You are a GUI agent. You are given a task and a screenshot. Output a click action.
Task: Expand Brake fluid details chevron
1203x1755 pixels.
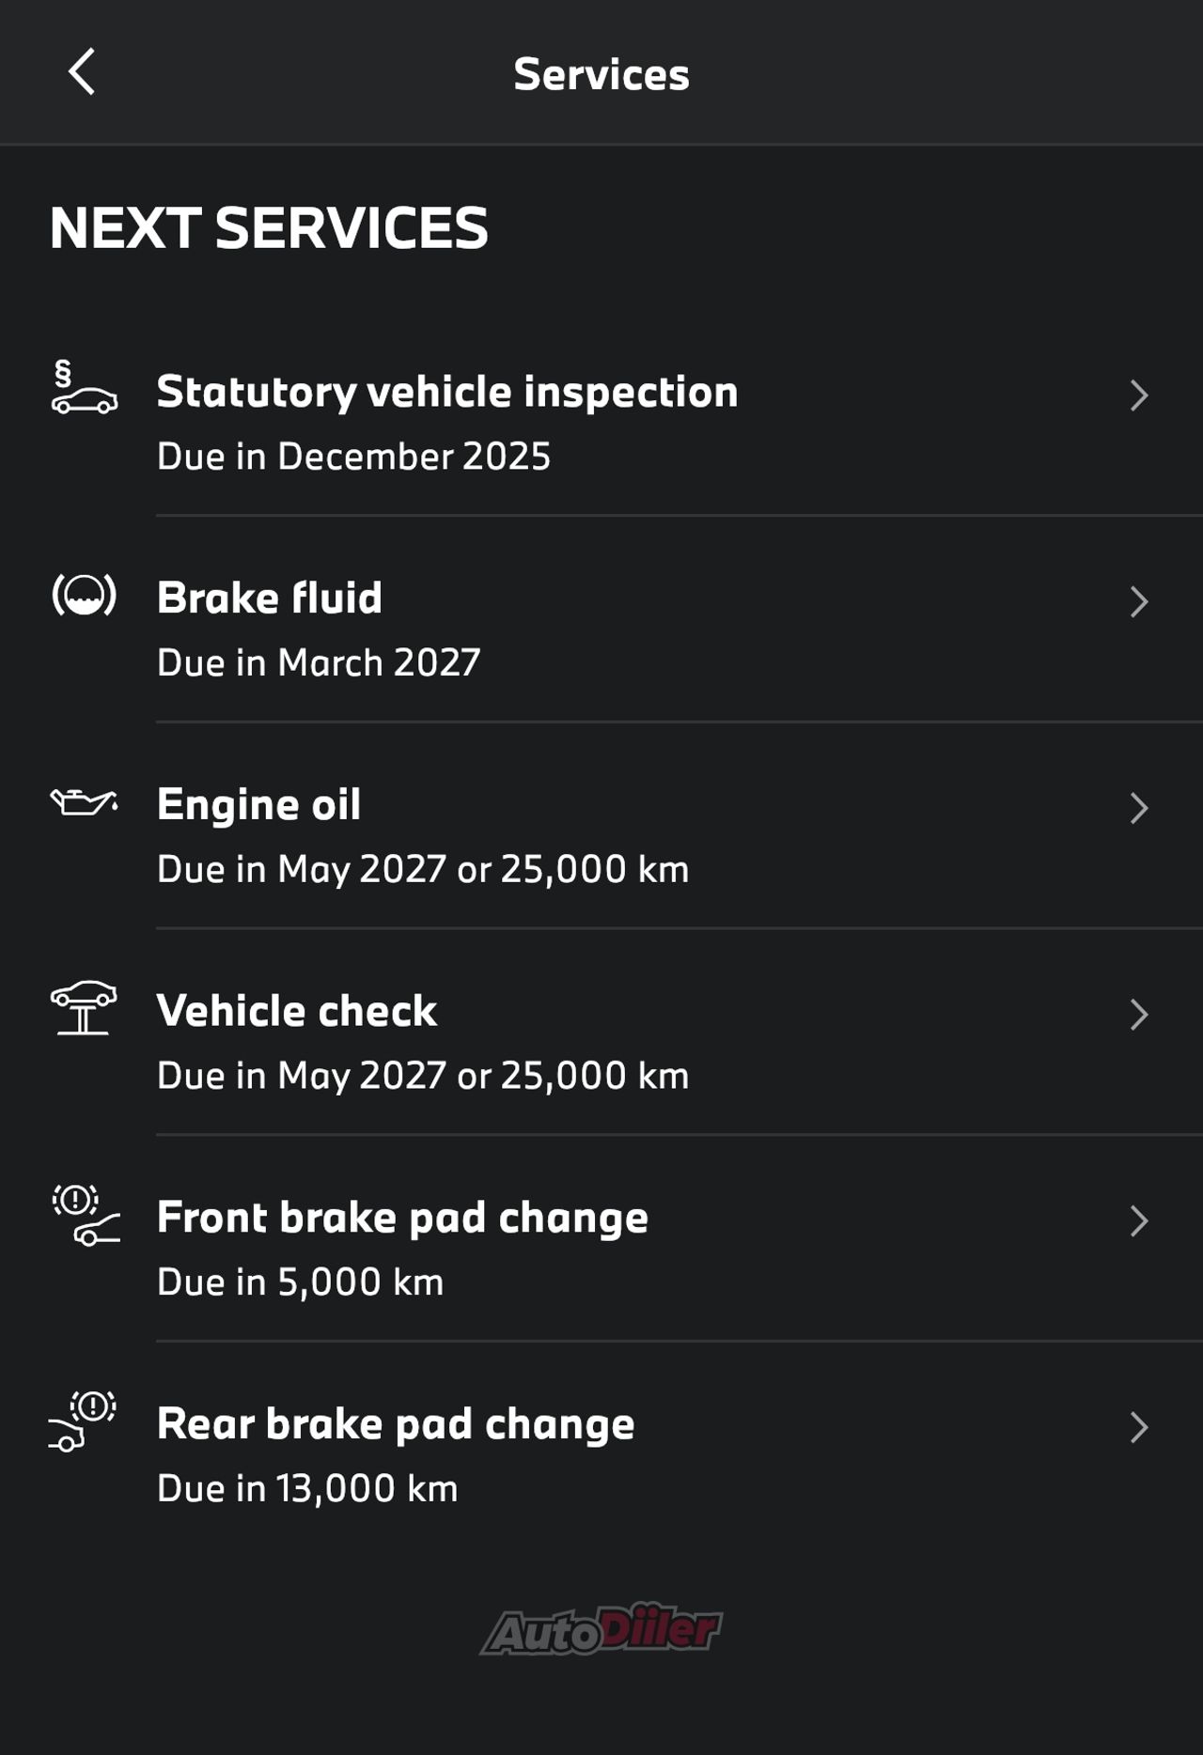tap(1138, 602)
